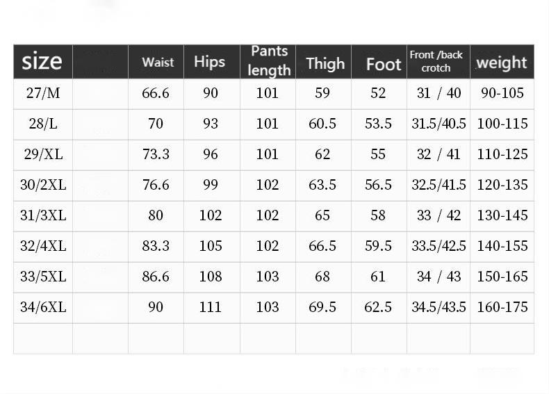Viewport: 549px width, 394px height.
Task: Click the 33/5XL row label
Action: point(43,277)
